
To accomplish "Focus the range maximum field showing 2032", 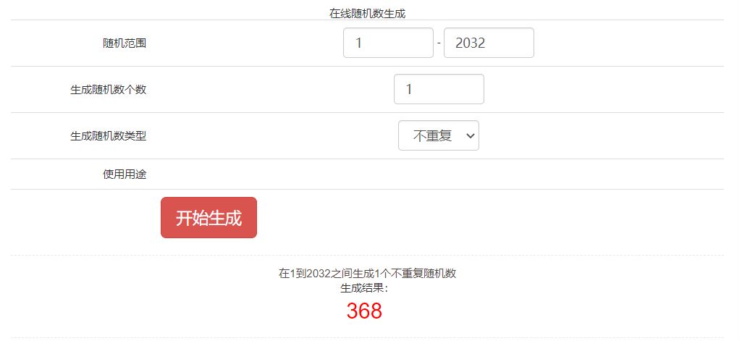I will point(489,43).
